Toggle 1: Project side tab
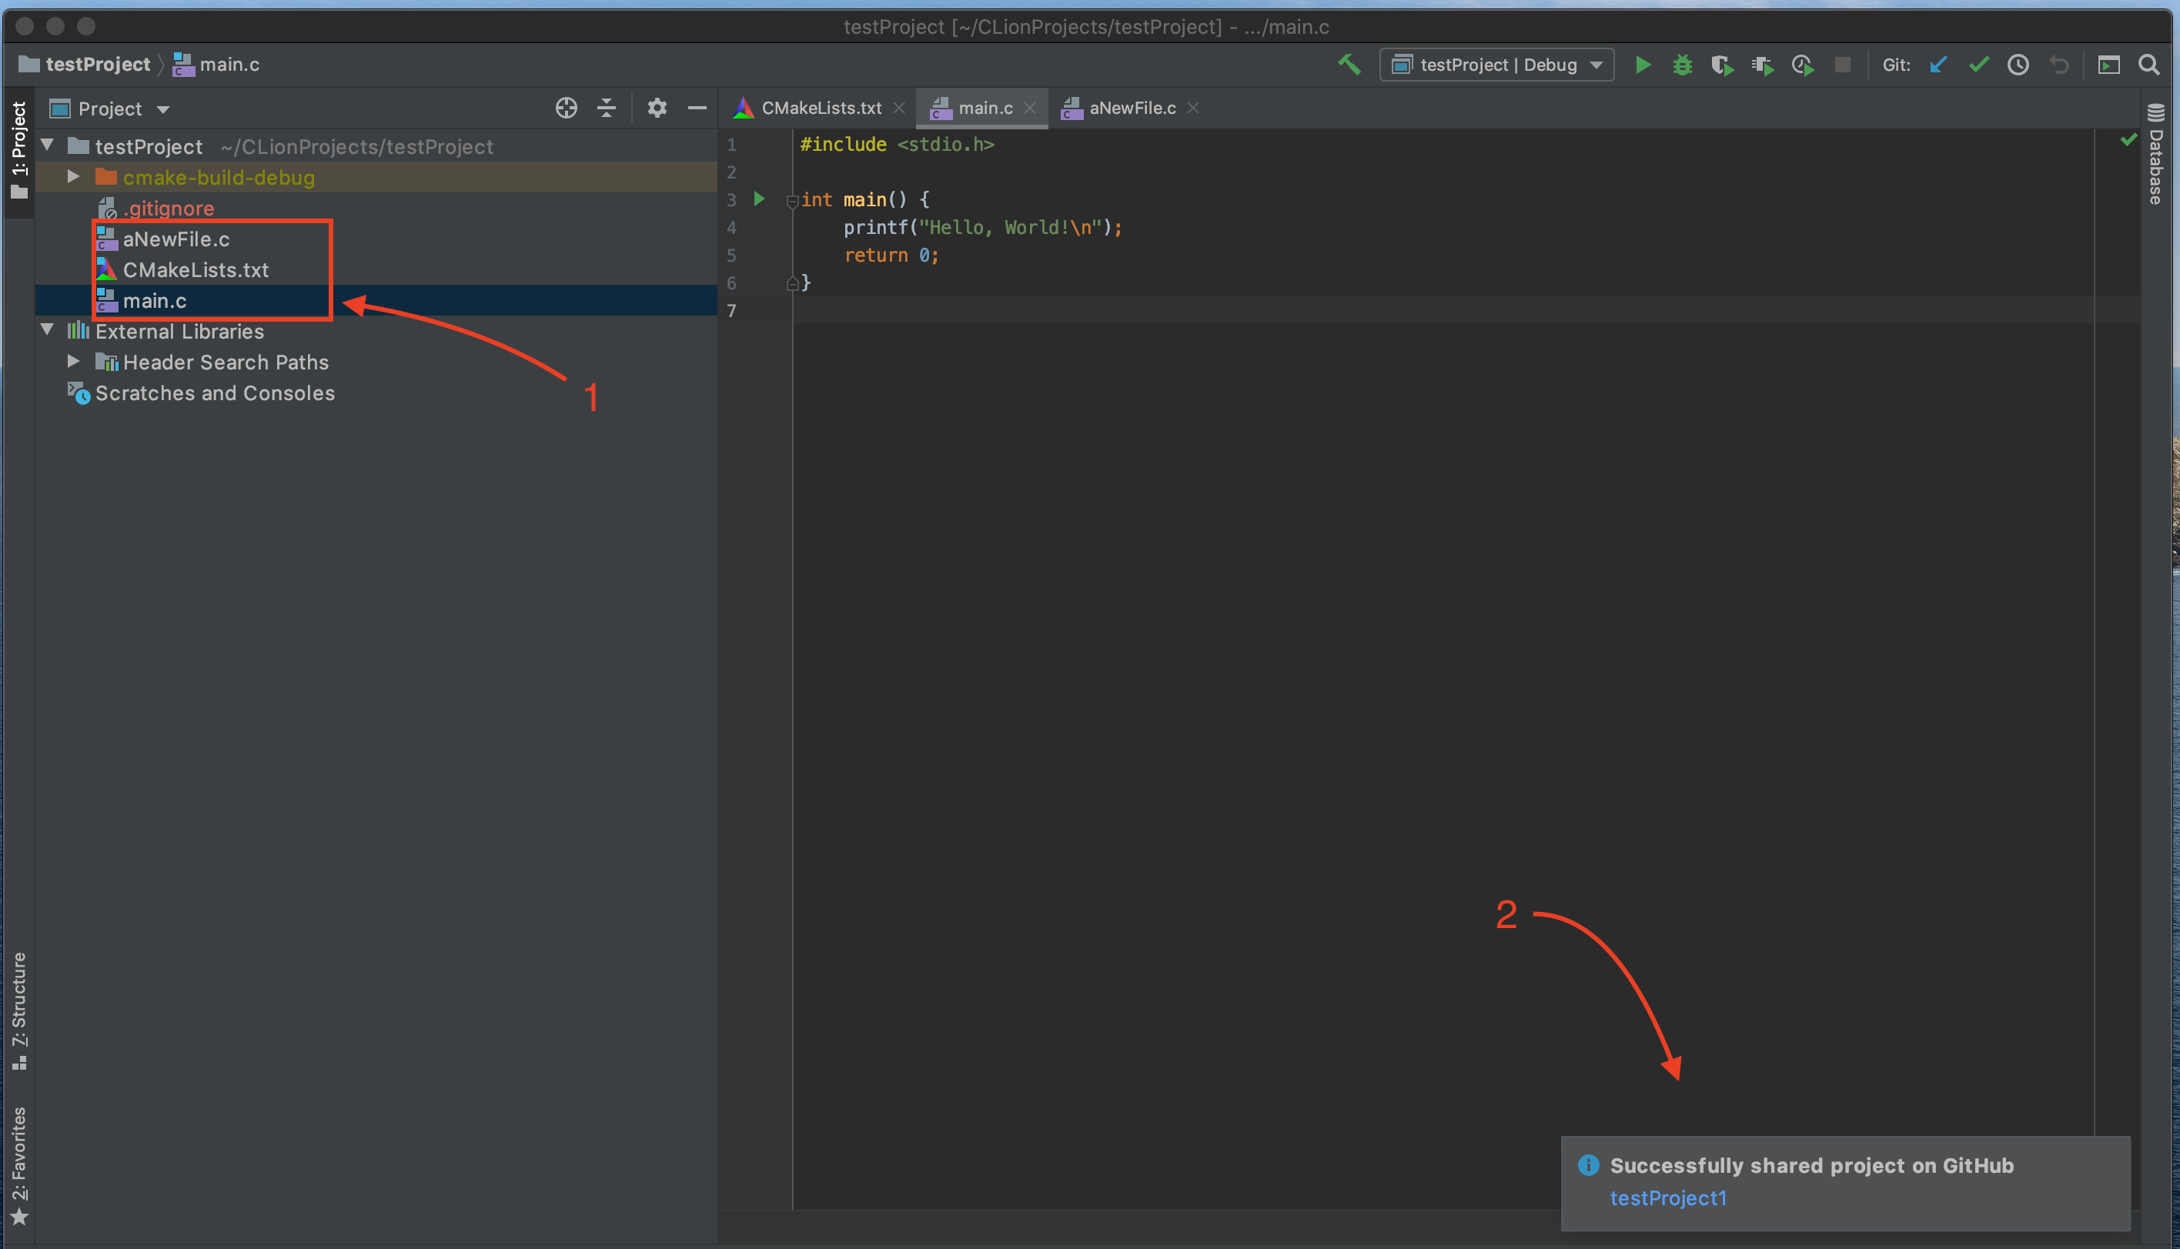This screenshot has height=1249, width=2180. [x=19, y=150]
